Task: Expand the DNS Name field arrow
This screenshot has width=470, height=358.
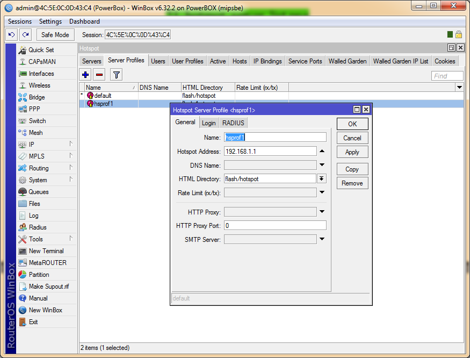Action: click(322, 165)
